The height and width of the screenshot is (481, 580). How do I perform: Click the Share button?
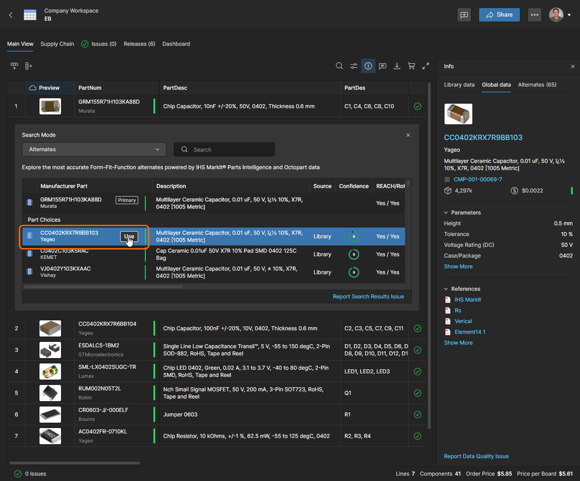pyautogui.click(x=499, y=15)
